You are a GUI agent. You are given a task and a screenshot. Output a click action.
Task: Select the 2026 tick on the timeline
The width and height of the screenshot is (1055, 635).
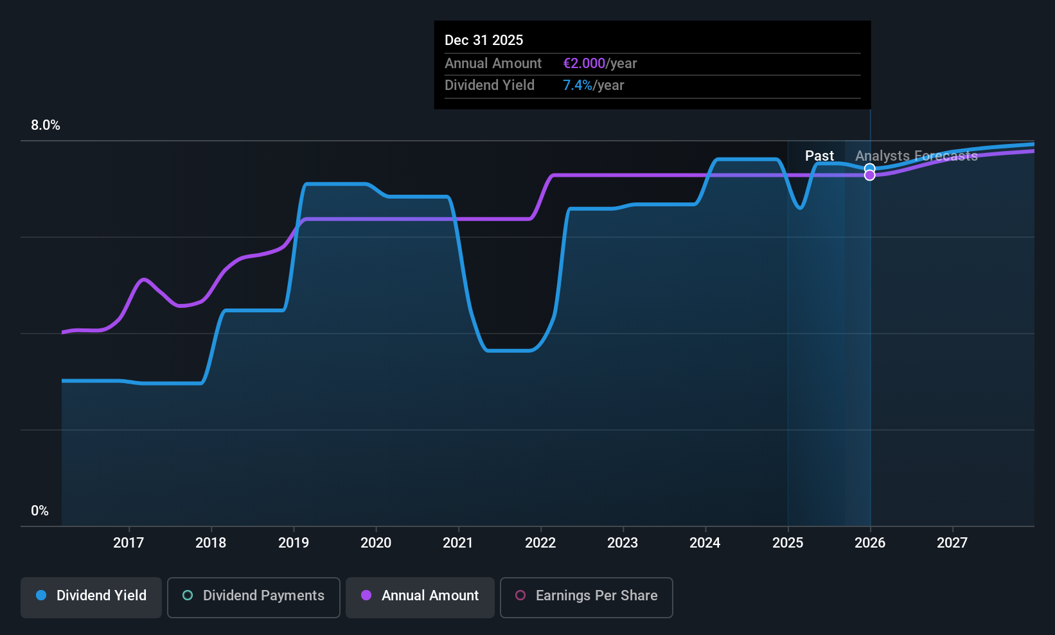870,542
